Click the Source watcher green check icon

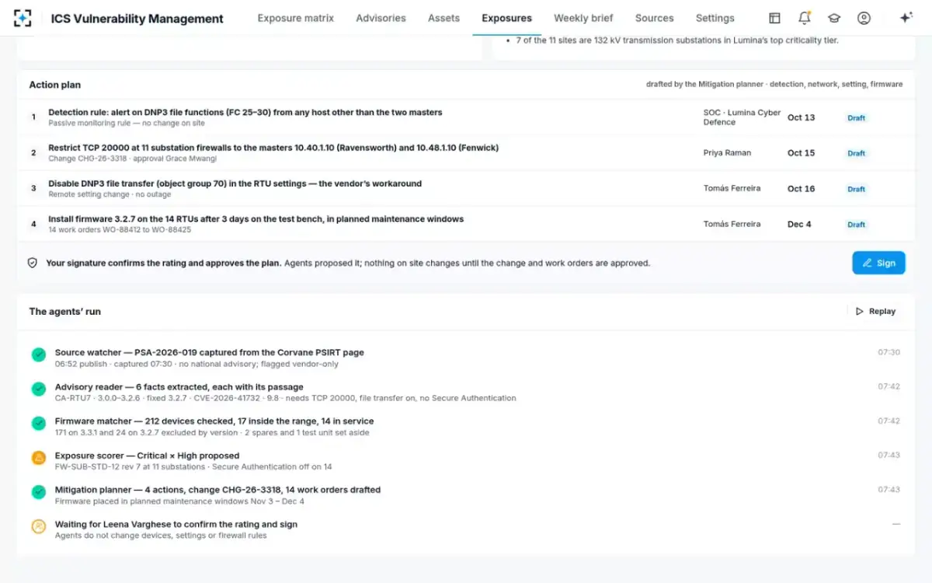coord(38,355)
